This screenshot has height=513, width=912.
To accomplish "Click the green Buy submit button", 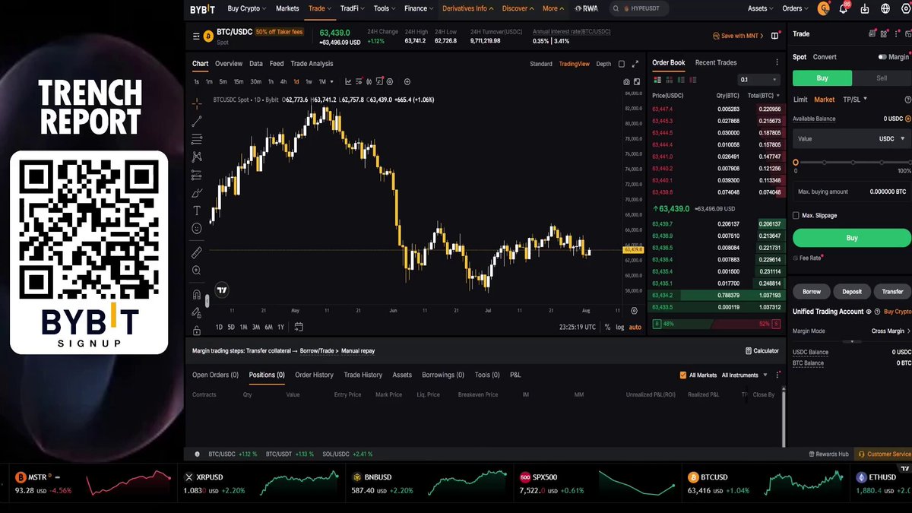I will point(852,238).
